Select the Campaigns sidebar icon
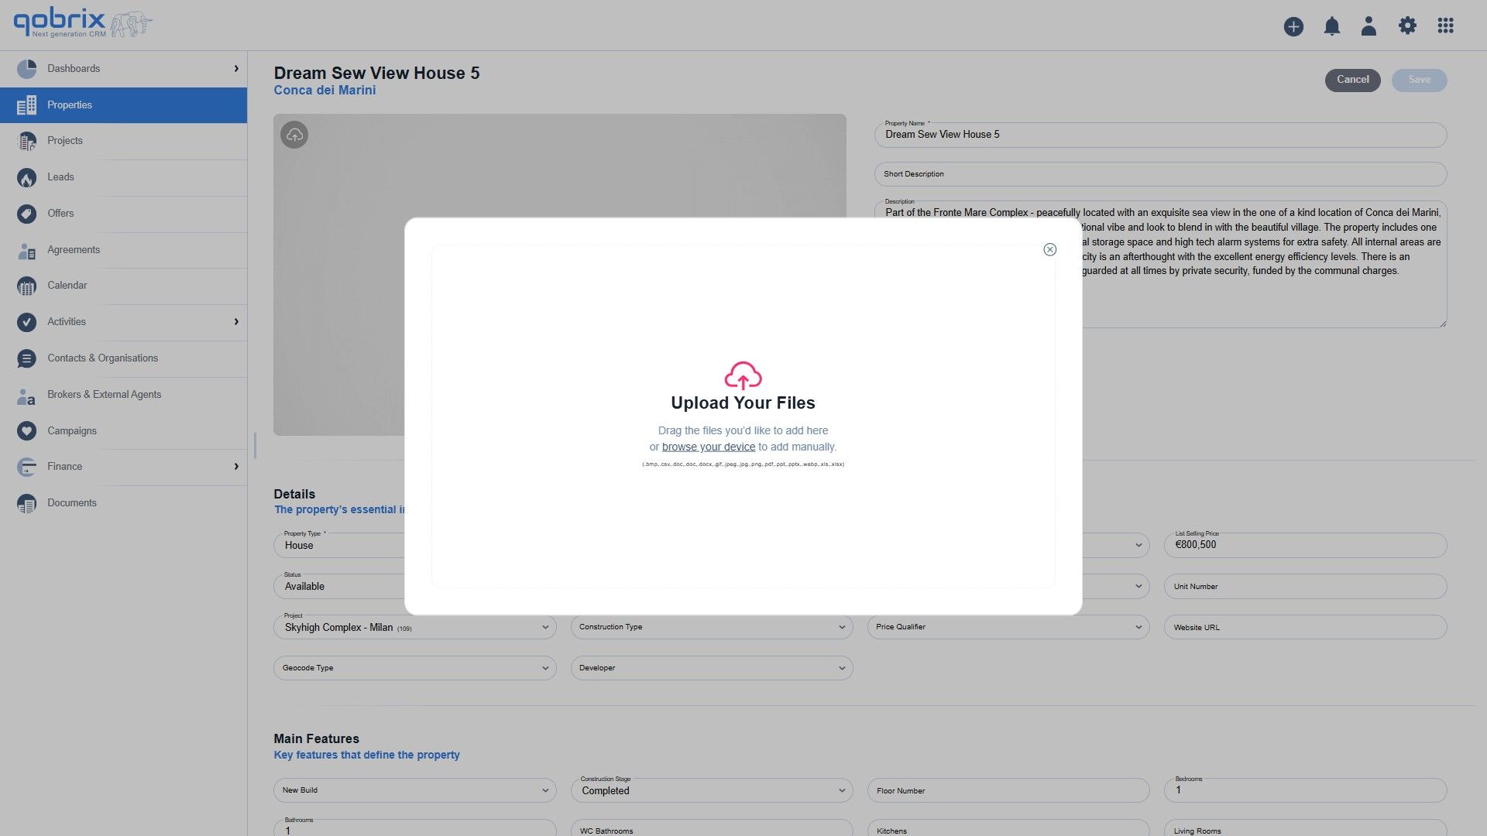The image size is (1487, 836). coord(26,431)
